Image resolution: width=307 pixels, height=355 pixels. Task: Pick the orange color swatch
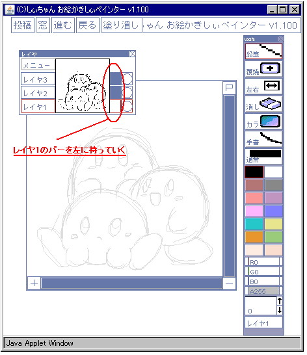tap(254, 237)
